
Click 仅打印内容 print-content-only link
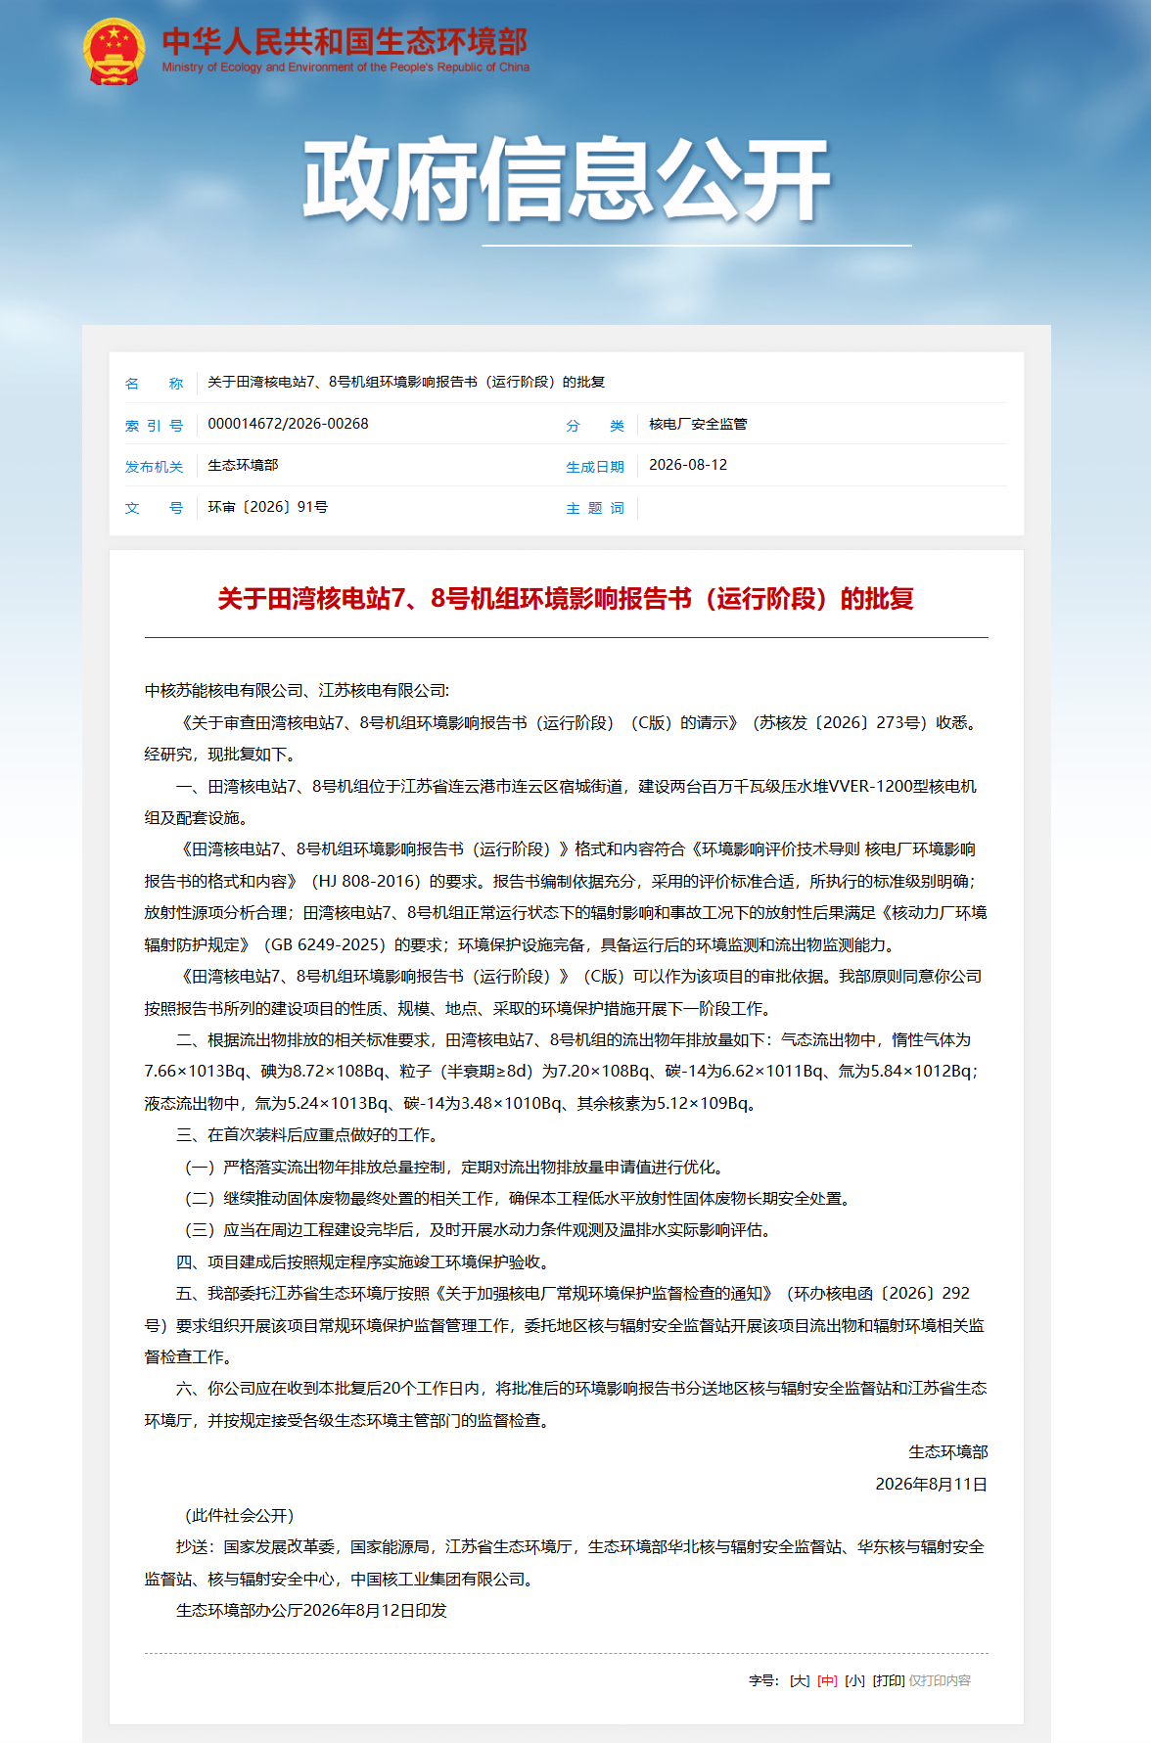(940, 1680)
